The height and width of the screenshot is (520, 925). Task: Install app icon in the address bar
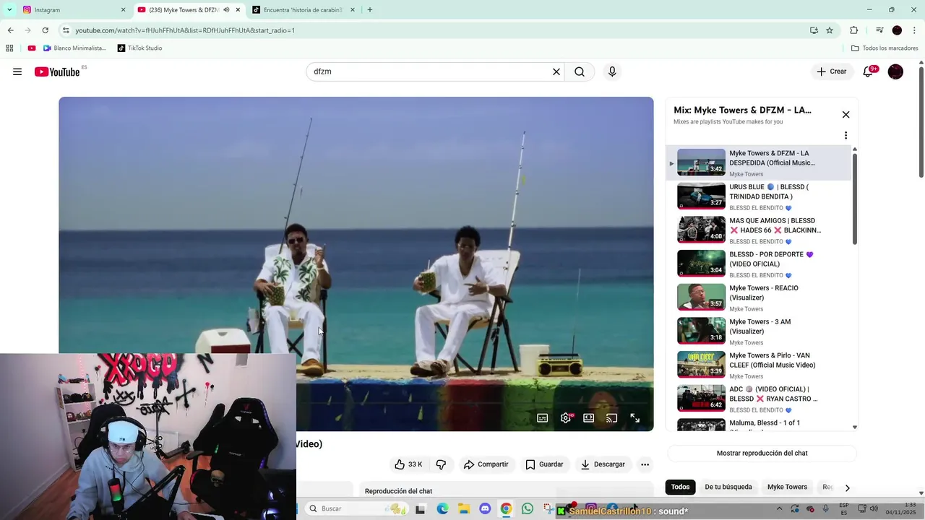pos(814,30)
